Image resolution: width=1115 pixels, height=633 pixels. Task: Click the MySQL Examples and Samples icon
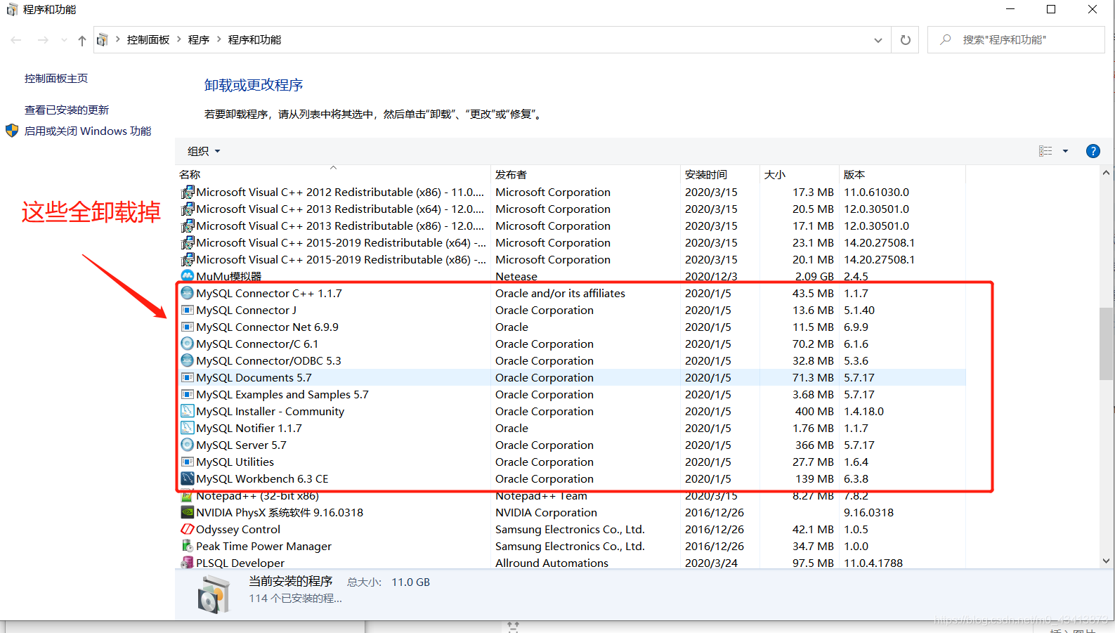(187, 394)
